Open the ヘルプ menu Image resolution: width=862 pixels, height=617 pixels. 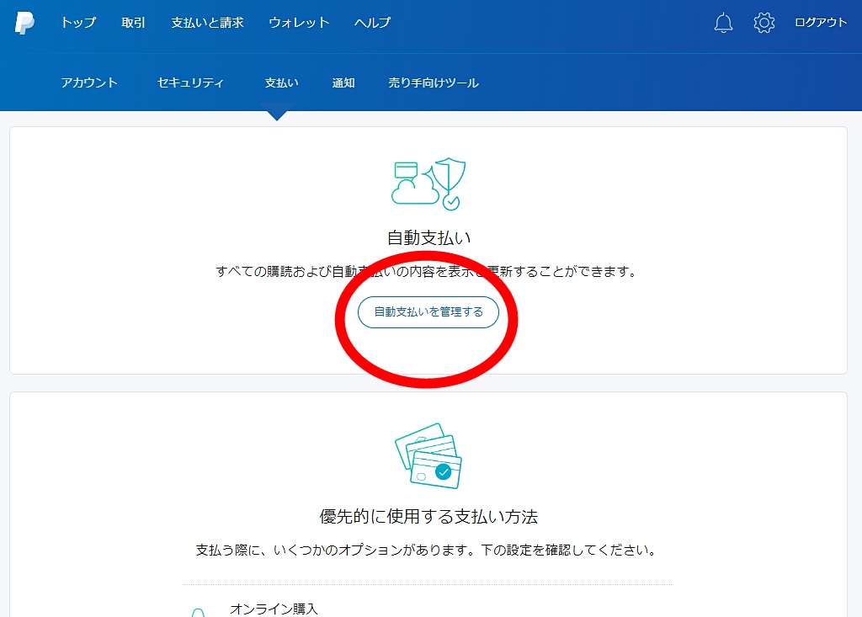(373, 23)
